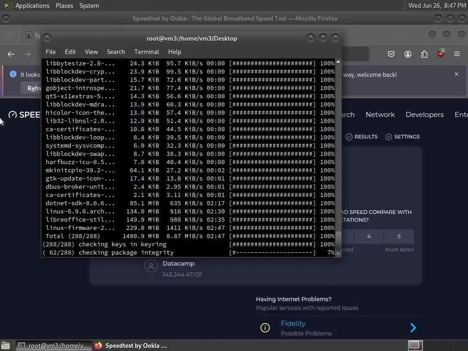Open the terminal Edit menu
468x351 pixels.
click(x=70, y=52)
